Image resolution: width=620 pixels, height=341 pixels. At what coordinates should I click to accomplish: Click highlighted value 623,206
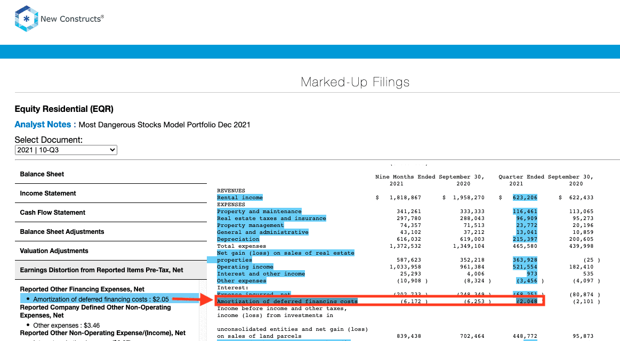point(525,198)
